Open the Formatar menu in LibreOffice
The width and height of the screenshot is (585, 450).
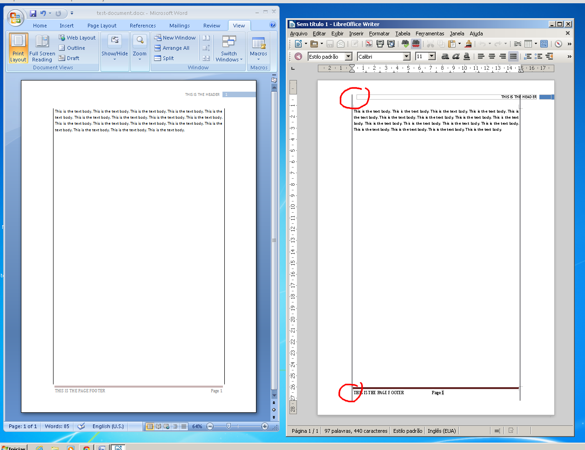(379, 34)
